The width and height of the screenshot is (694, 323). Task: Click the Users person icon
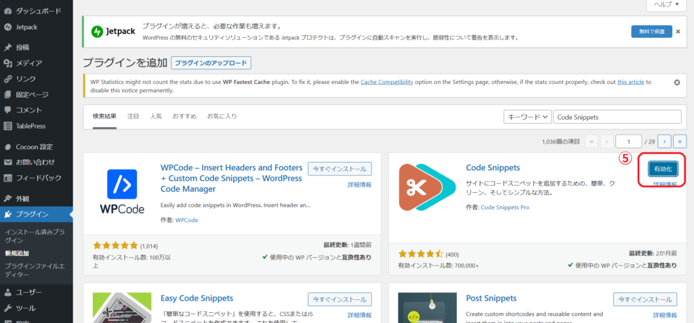[7, 293]
